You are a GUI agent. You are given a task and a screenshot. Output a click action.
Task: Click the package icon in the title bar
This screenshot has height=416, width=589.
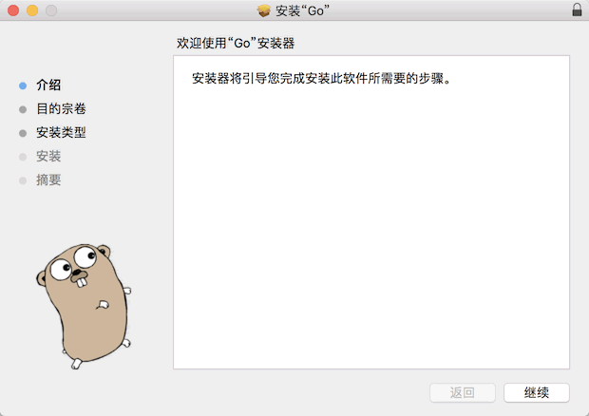pyautogui.click(x=265, y=10)
